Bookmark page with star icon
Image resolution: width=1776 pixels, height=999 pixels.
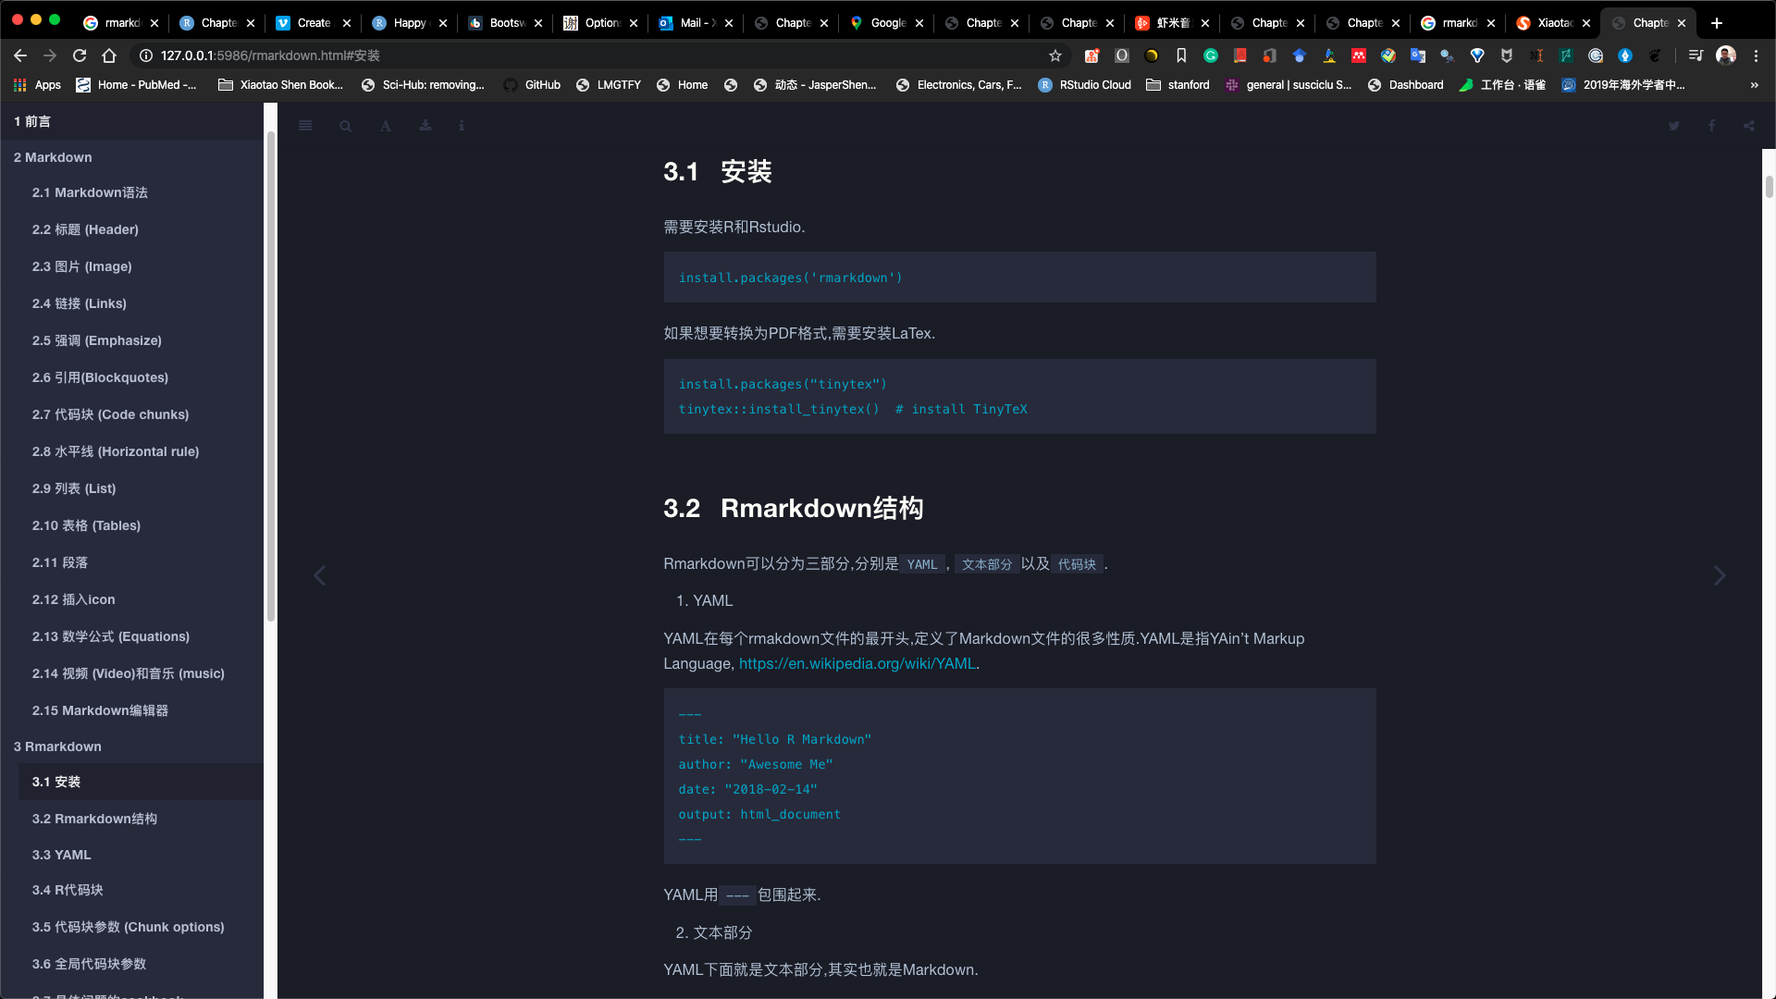tap(1055, 55)
